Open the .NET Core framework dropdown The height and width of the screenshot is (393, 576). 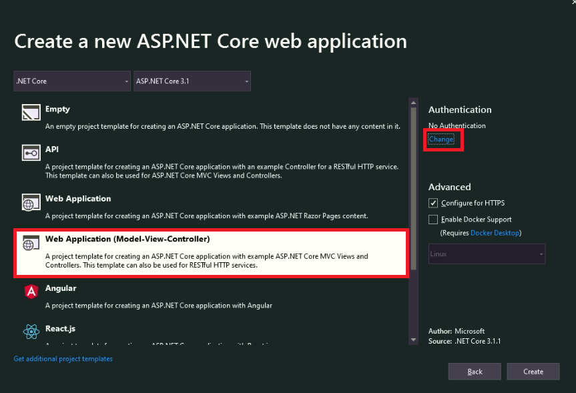72,81
